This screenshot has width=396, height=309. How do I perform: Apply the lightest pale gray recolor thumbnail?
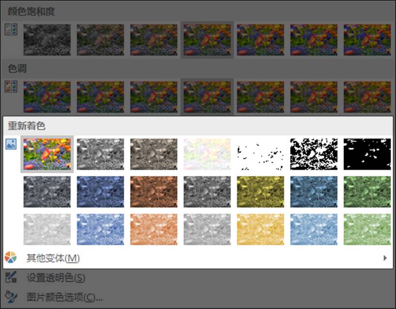[x=47, y=229]
